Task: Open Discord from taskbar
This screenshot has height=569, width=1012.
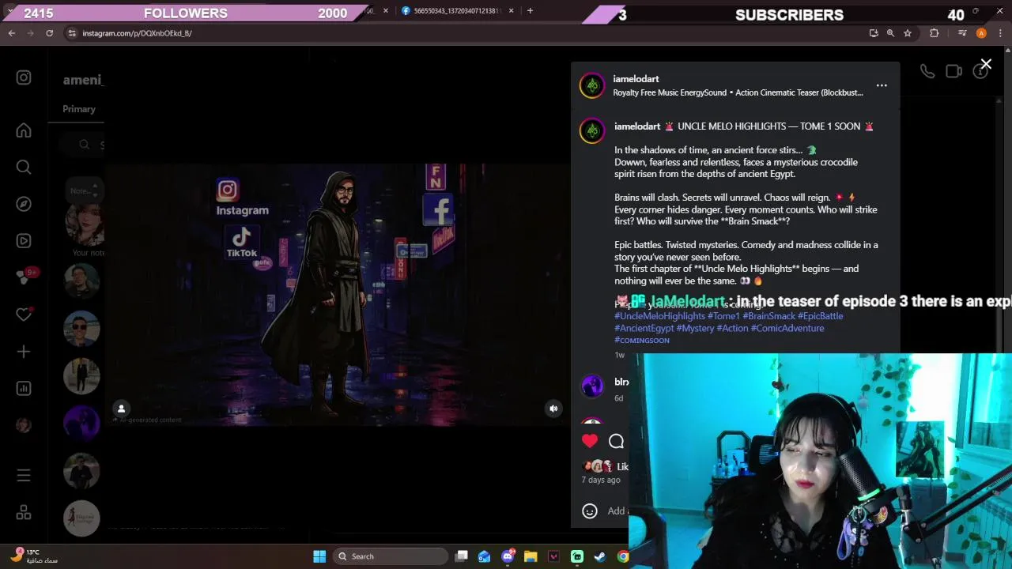Action: click(x=508, y=556)
